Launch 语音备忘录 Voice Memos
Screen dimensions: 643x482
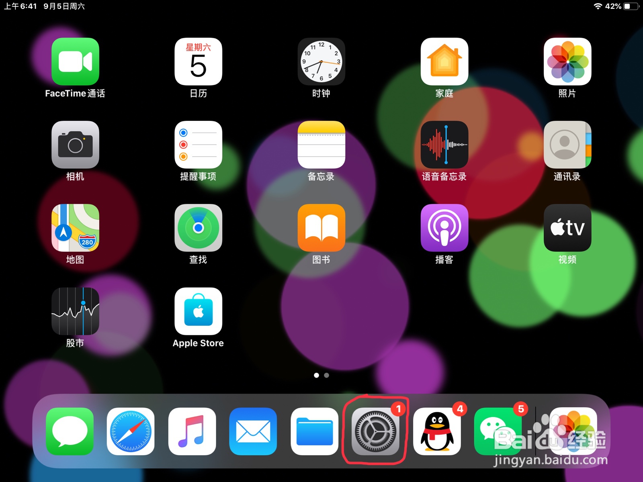click(x=444, y=145)
